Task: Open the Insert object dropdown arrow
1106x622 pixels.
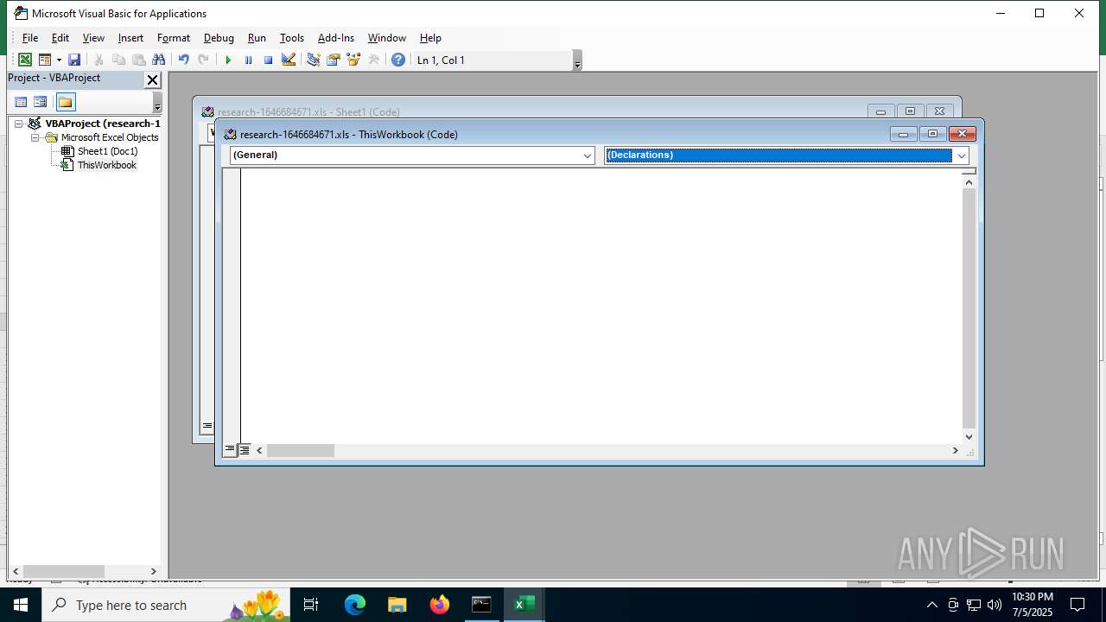Action: click(59, 60)
